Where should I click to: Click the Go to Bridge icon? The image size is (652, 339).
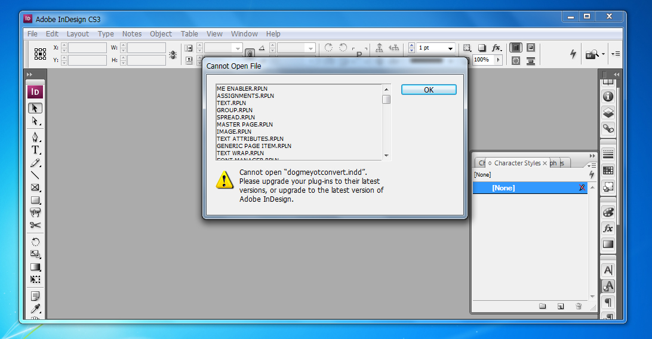click(x=592, y=54)
